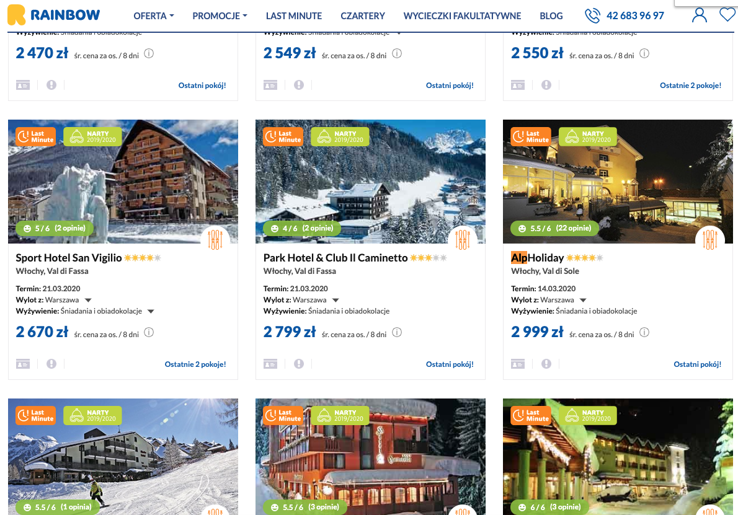738x515 pixels.
Task: Open the PROMOCJE menu
Action: 220,16
